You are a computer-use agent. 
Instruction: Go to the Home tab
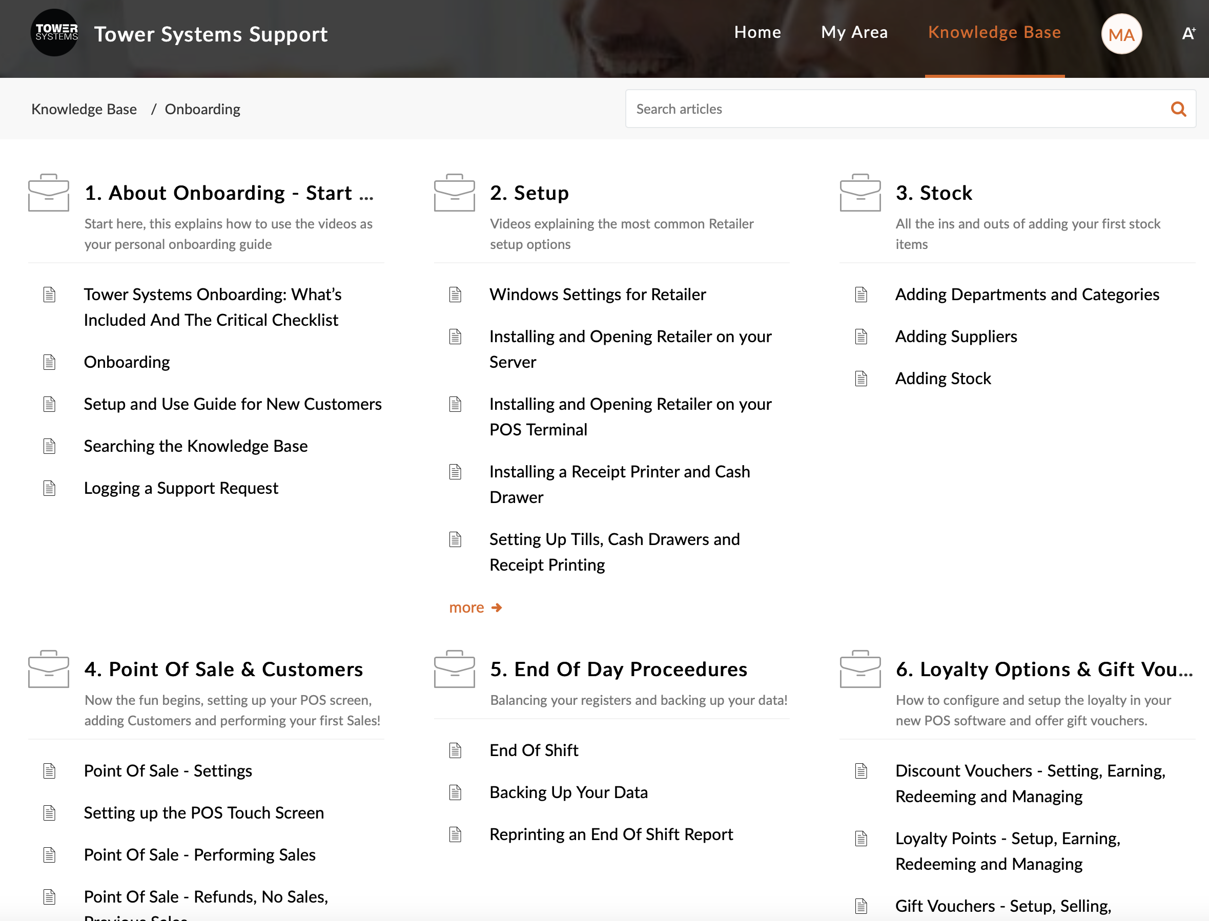(757, 32)
